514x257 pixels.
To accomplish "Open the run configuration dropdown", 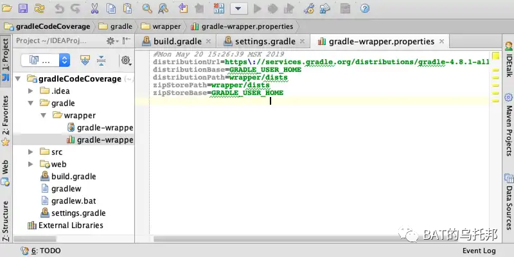I will click(238, 9).
